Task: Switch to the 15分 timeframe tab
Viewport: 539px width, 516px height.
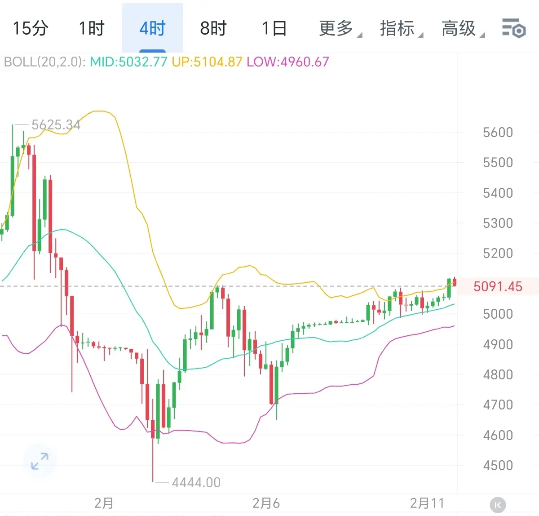Action: pyautogui.click(x=31, y=28)
